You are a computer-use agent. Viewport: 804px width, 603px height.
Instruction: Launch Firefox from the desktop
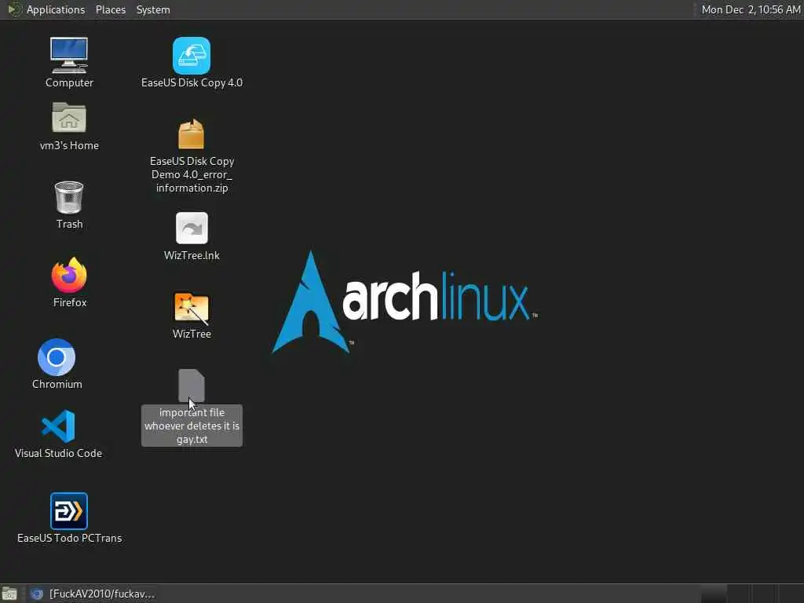69,282
